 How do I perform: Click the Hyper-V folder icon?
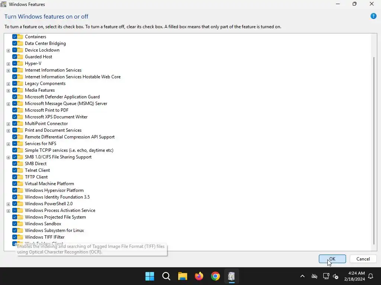pos(20,63)
